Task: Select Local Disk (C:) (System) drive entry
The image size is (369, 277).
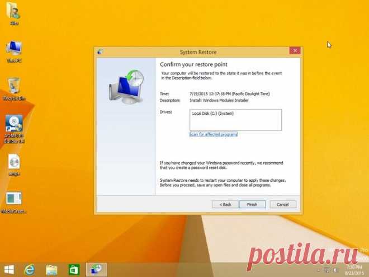Action: tap(213, 114)
